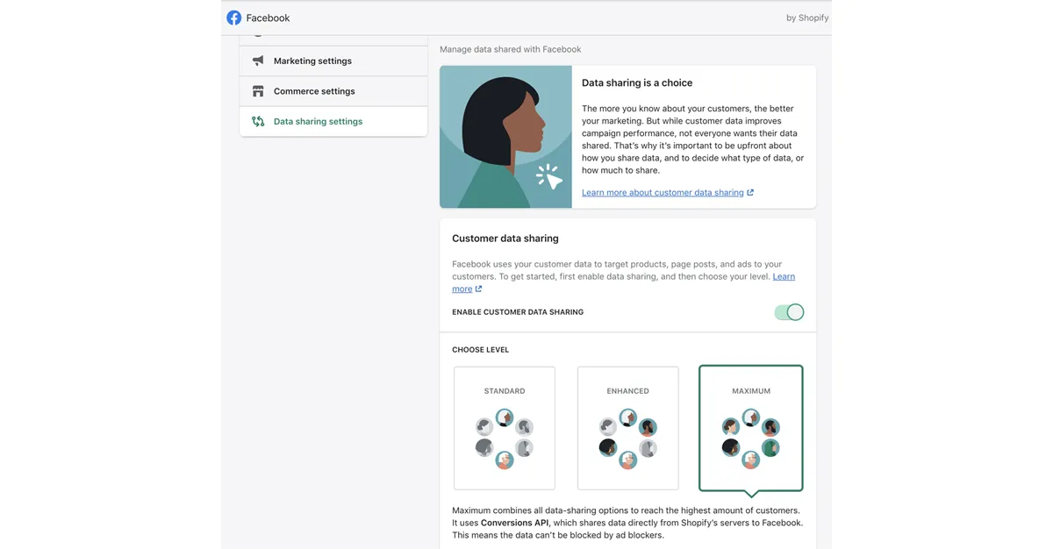
Task: Disable the Enable Customer Data Sharing toggle
Action: pyautogui.click(x=789, y=311)
